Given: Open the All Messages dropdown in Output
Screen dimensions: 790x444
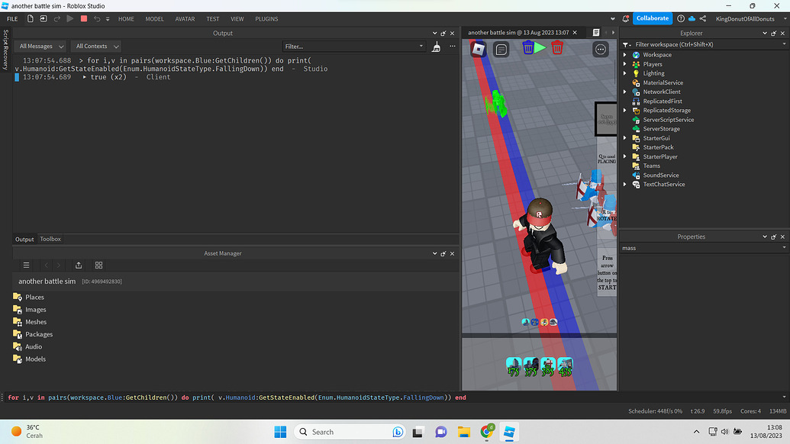Looking at the screenshot, I should click(x=40, y=46).
